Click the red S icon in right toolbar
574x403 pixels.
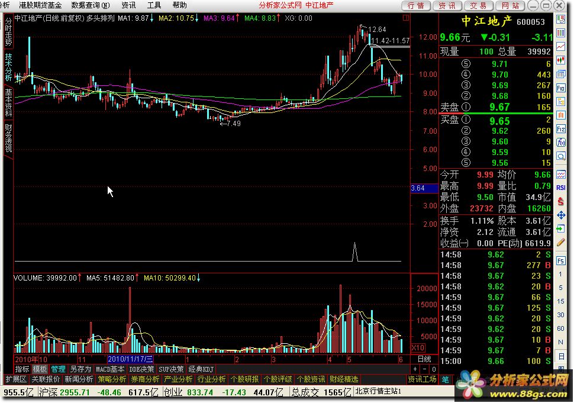pyautogui.click(x=560, y=201)
